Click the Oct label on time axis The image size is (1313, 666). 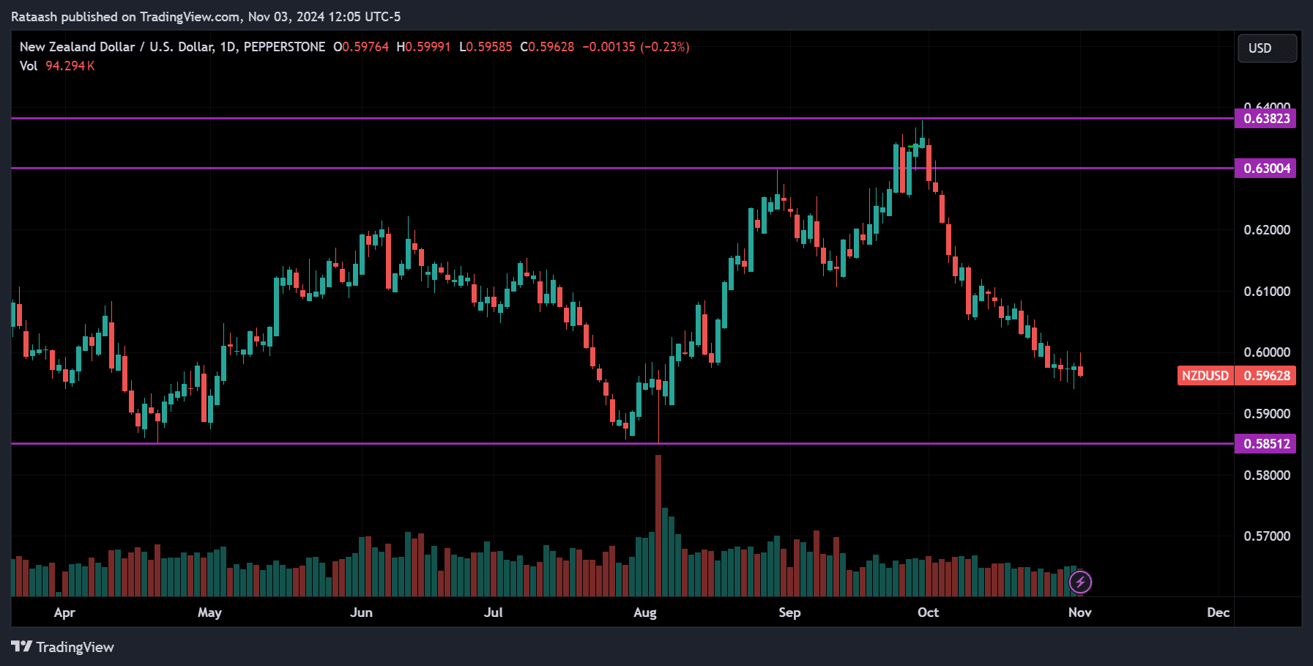click(x=928, y=613)
